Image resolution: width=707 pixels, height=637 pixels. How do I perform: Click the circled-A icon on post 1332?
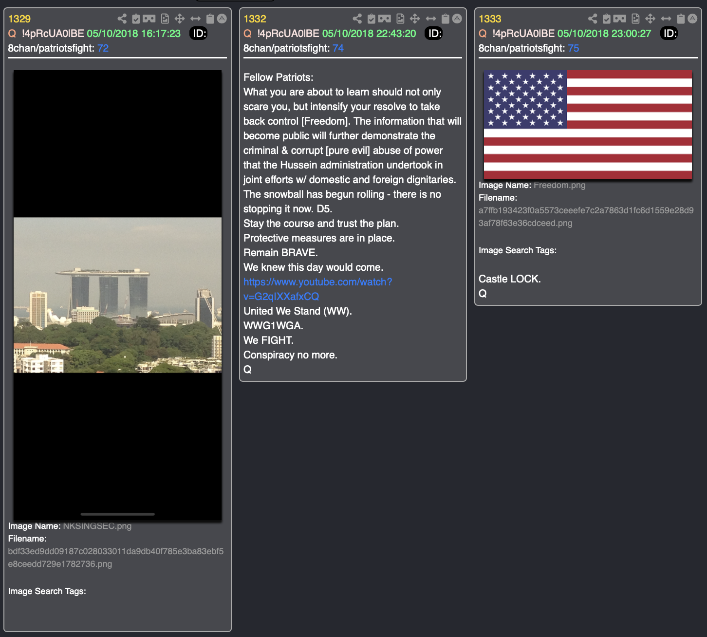coord(457,19)
